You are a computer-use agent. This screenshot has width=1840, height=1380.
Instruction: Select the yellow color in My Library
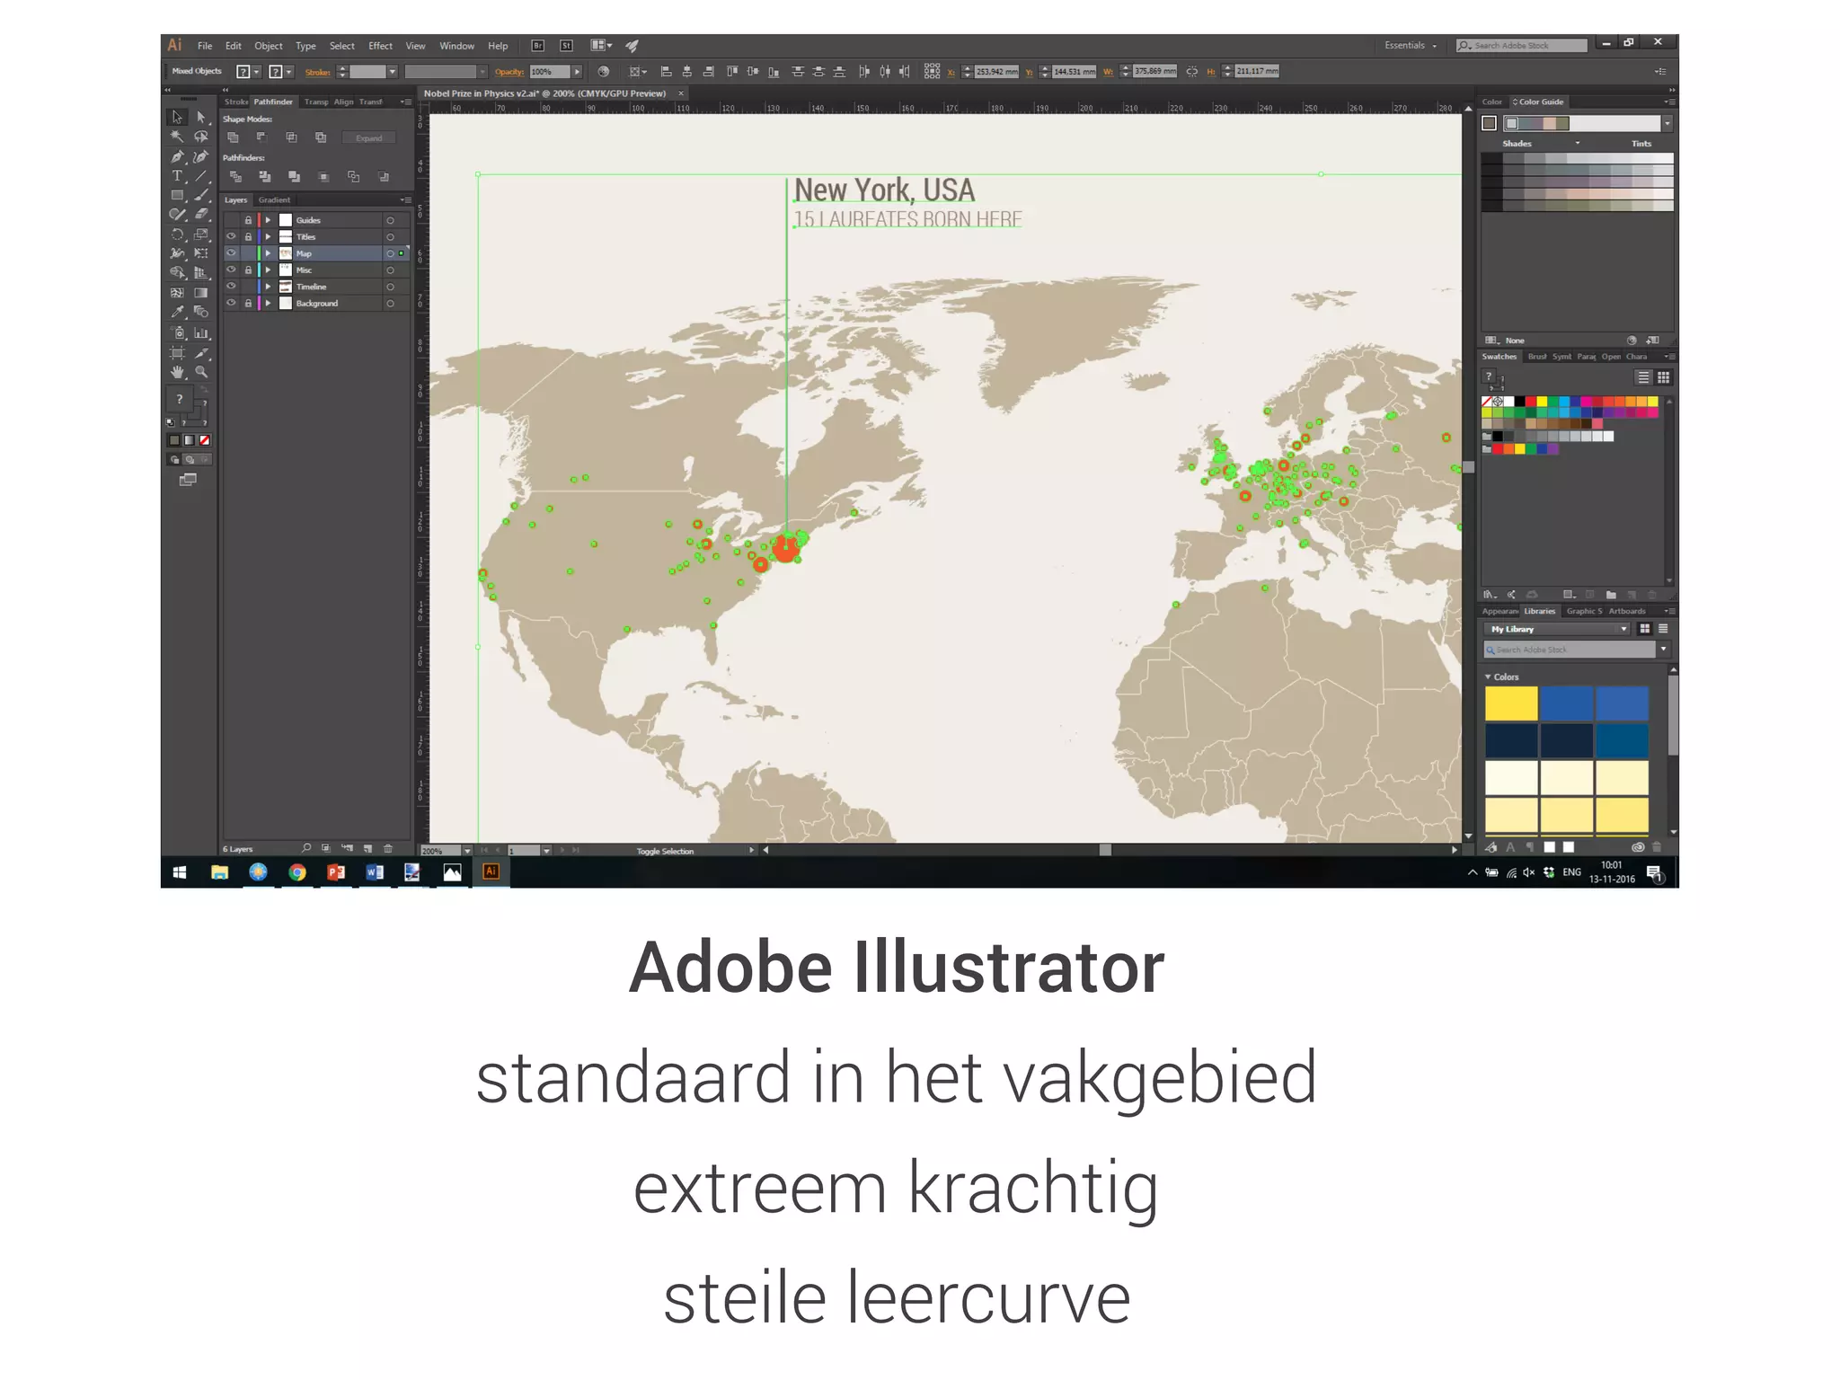point(1511,703)
